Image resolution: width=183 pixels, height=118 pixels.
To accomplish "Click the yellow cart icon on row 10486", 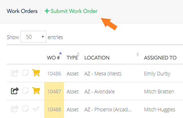I will pos(36,73).
